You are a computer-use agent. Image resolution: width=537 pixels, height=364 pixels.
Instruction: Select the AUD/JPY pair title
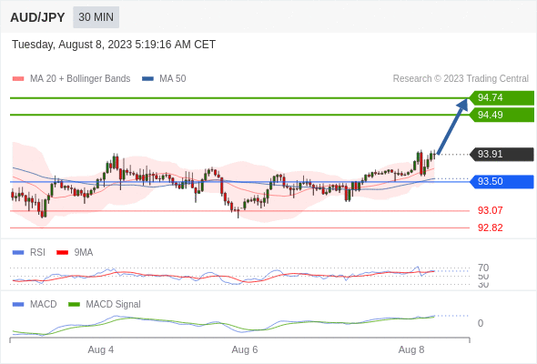(x=37, y=17)
